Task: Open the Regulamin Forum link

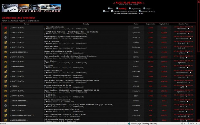Action: (135, 13)
